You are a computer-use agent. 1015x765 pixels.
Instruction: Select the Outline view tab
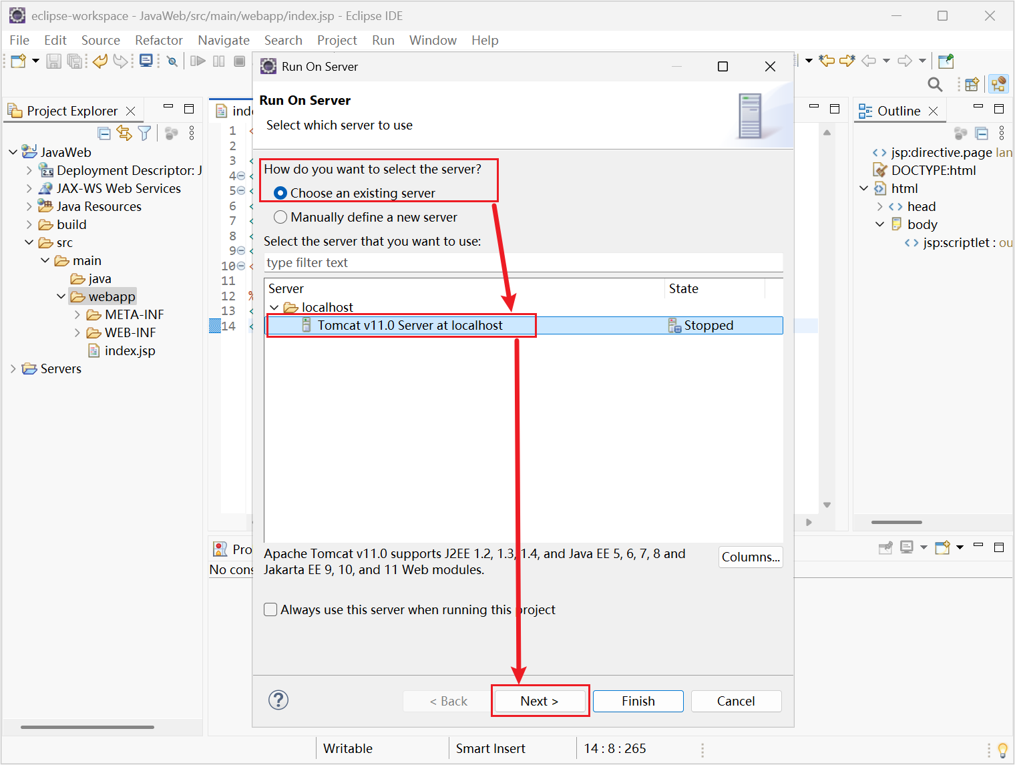click(898, 111)
